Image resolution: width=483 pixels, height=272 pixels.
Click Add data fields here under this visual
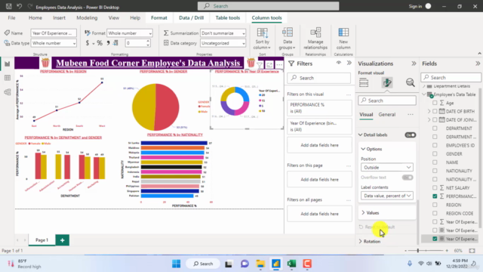(x=319, y=145)
